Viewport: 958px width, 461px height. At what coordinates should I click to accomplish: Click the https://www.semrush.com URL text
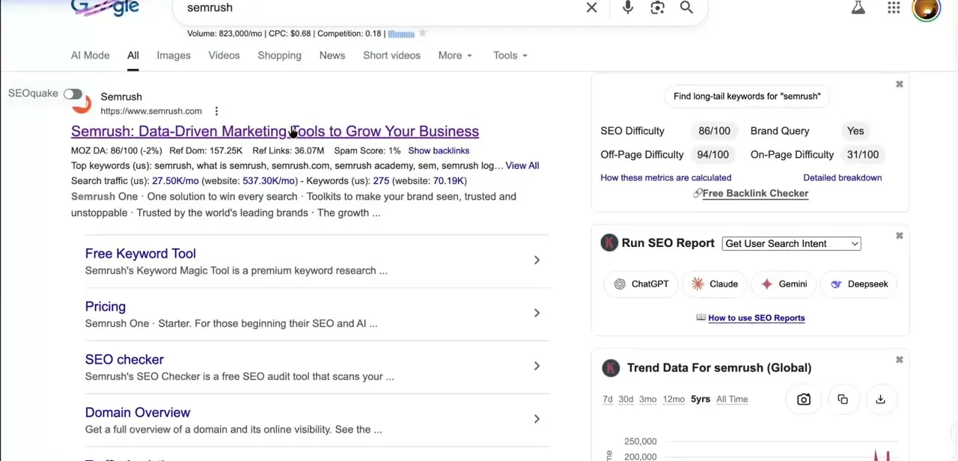pyautogui.click(x=151, y=112)
